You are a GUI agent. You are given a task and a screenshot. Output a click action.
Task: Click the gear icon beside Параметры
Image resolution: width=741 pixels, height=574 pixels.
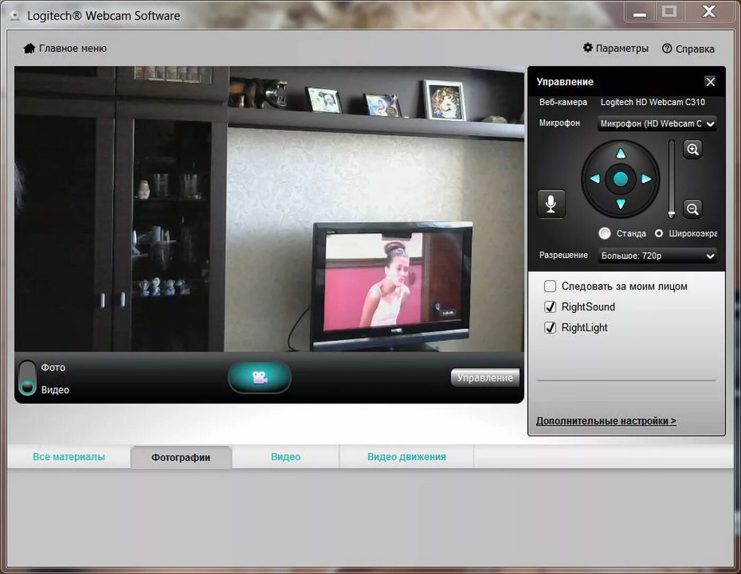[588, 48]
